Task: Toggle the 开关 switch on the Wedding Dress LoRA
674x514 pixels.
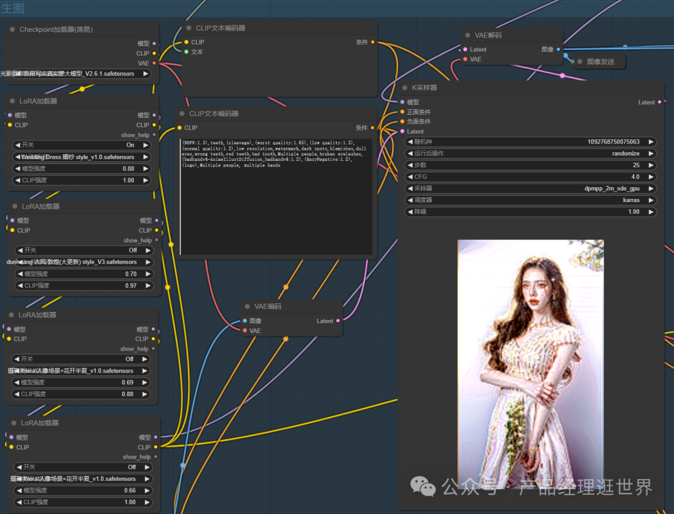Action: pos(82,145)
